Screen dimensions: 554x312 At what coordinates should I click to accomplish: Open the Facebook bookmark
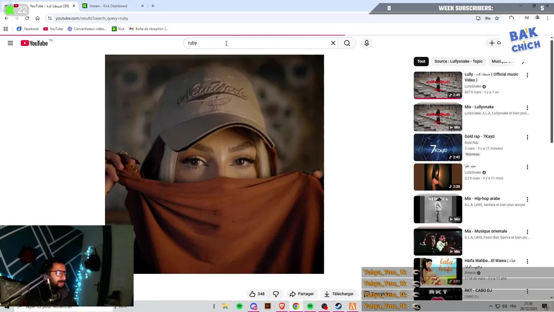(x=28, y=29)
